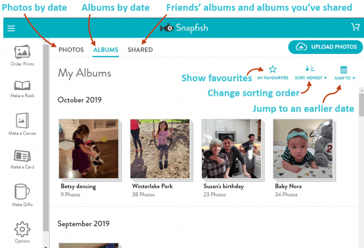Open the Options gear icon
The height and width of the screenshot is (248, 364).
(21, 229)
